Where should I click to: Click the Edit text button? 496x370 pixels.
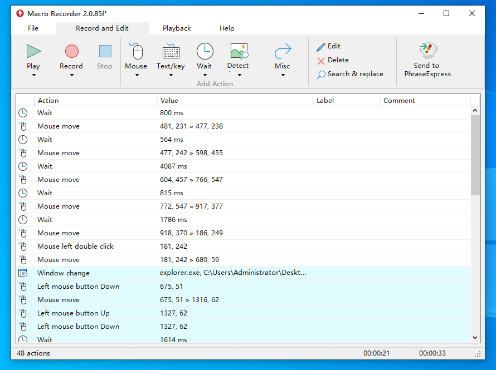coord(334,46)
